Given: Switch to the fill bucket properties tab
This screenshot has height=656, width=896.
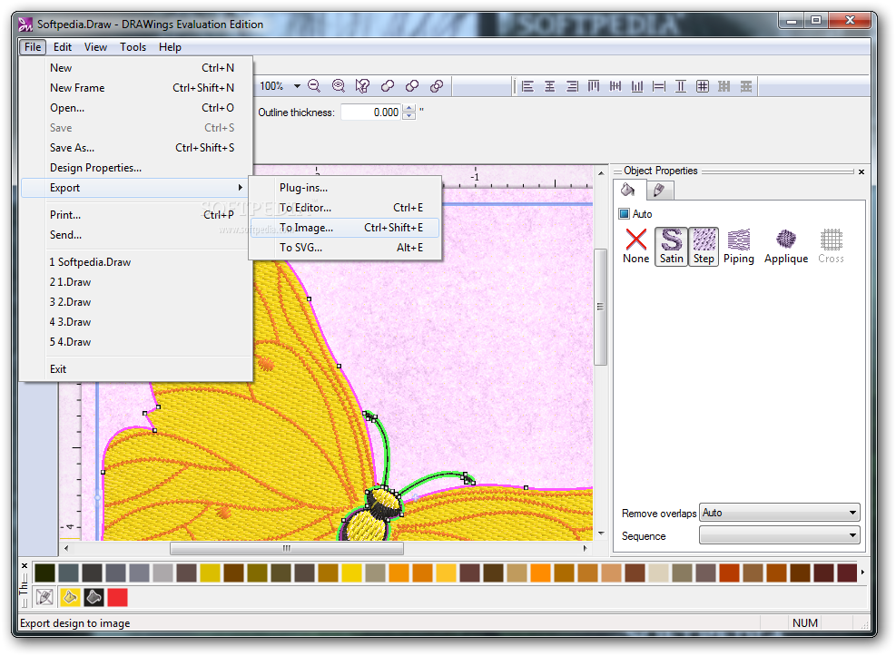Looking at the screenshot, I should pos(629,190).
